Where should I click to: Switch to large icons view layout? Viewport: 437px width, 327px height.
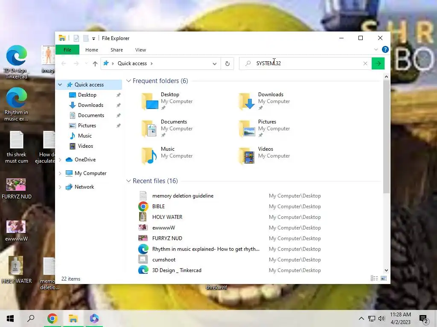pos(384,278)
